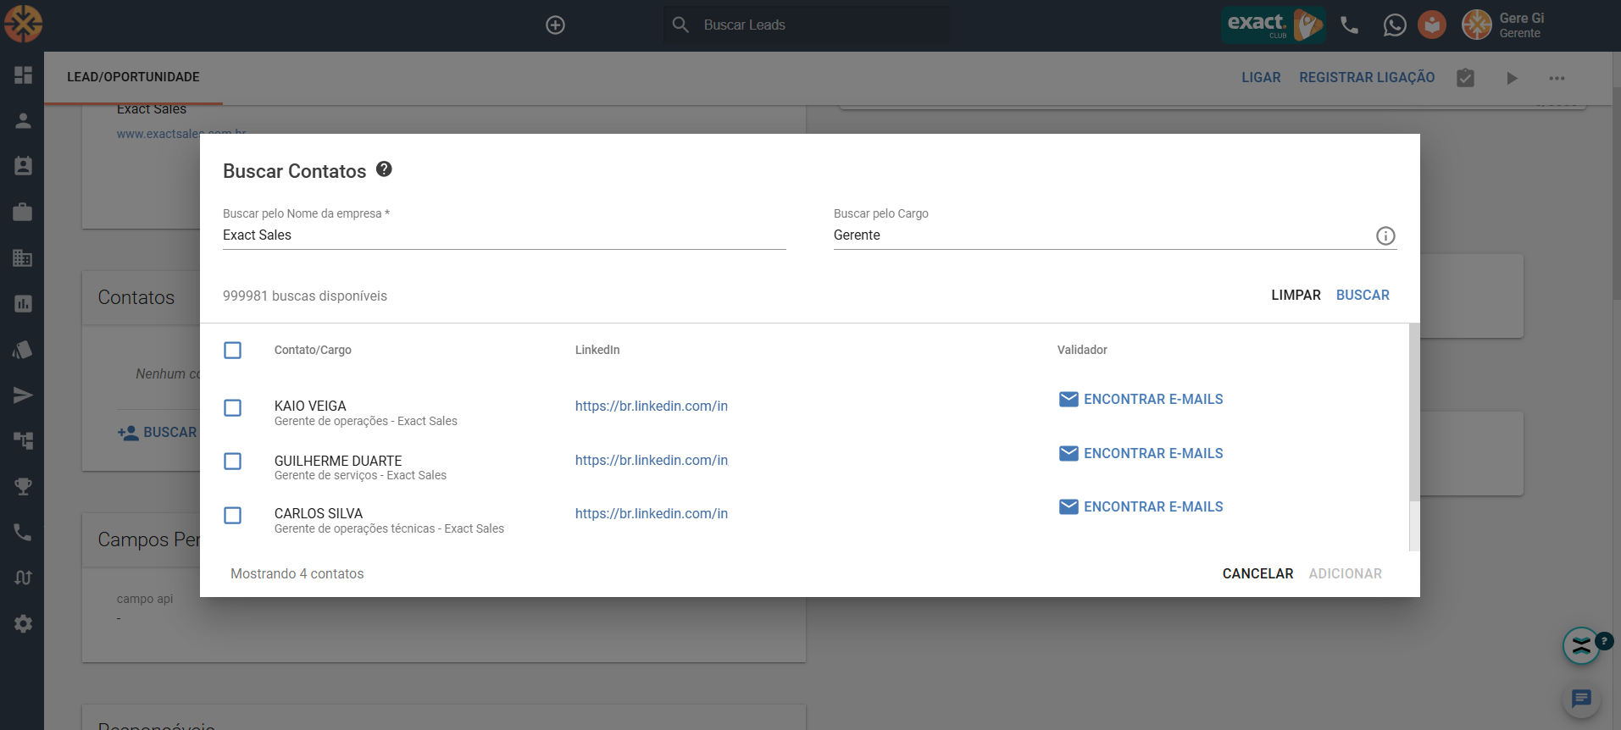Open the flow tree icon in sidebar
This screenshot has height=730, width=1621.
23,440
